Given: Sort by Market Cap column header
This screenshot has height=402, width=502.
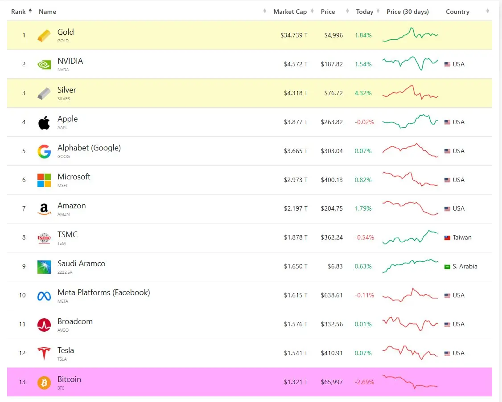Looking at the screenshot, I should 290,12.
